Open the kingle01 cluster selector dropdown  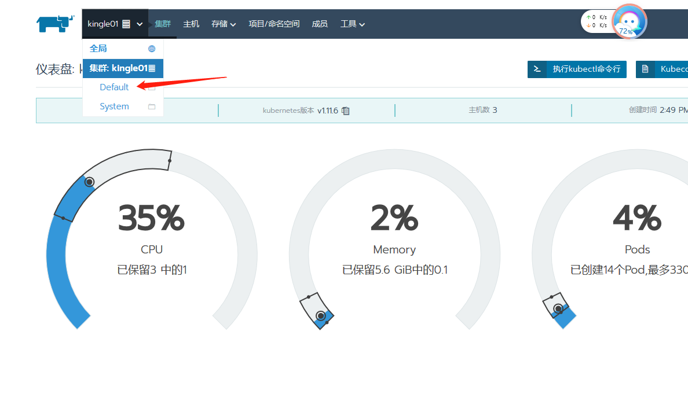(x=115, y=24)
